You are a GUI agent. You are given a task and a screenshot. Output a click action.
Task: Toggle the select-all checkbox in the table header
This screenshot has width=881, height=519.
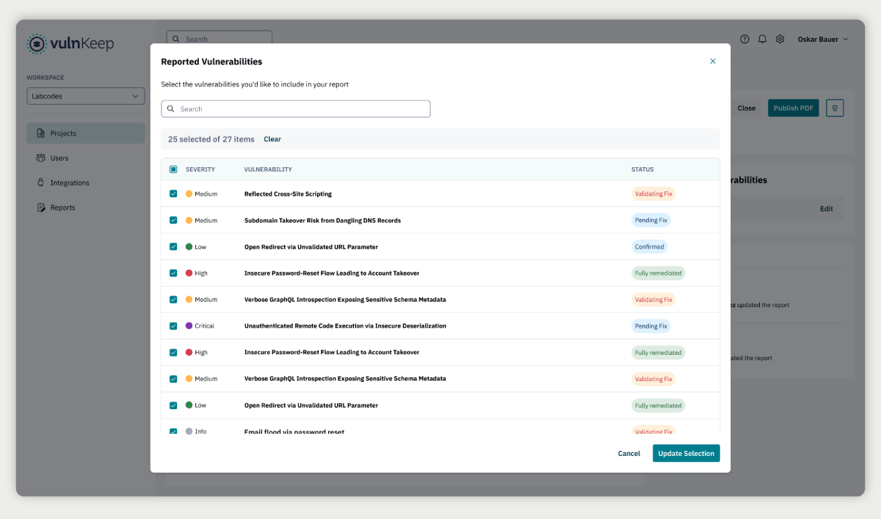[173, 169]
